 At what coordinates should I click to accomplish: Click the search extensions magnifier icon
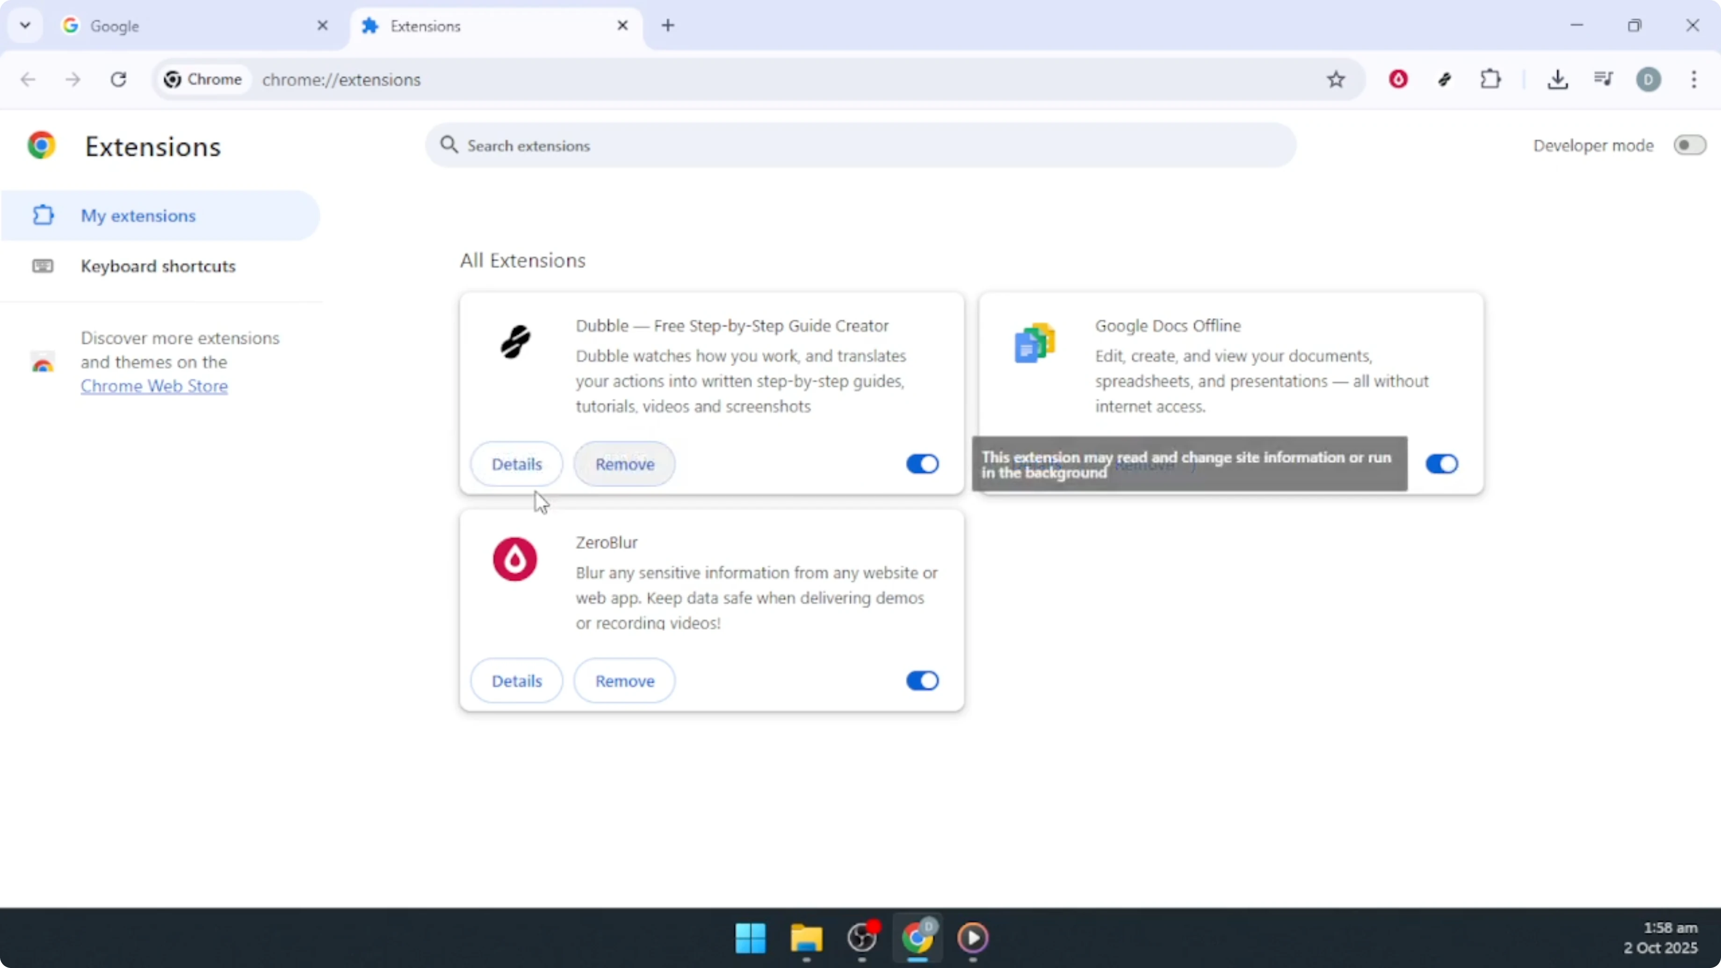[449, 144]
